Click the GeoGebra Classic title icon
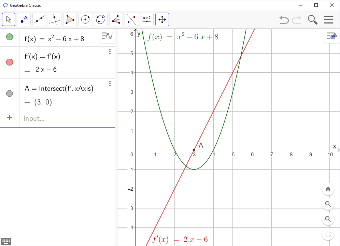 (x=5, y=5)
